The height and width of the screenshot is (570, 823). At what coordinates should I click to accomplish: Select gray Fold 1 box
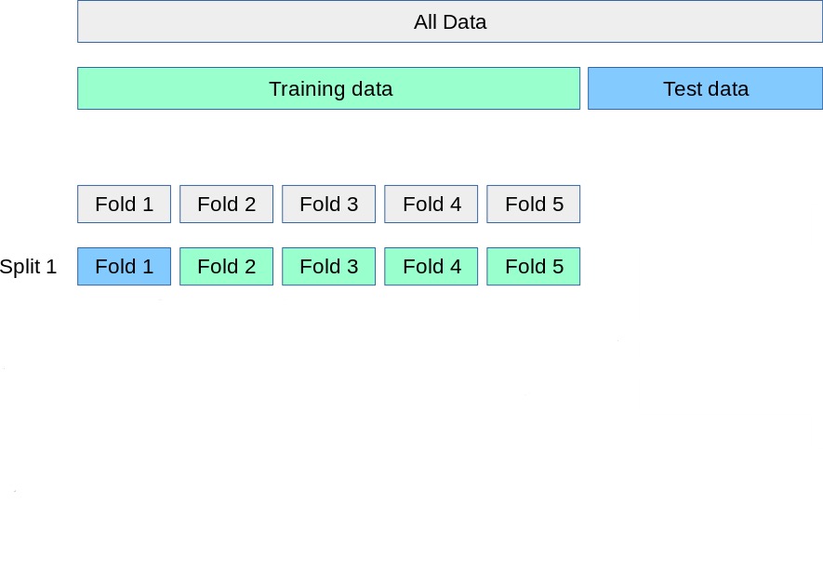pos(124,205)
